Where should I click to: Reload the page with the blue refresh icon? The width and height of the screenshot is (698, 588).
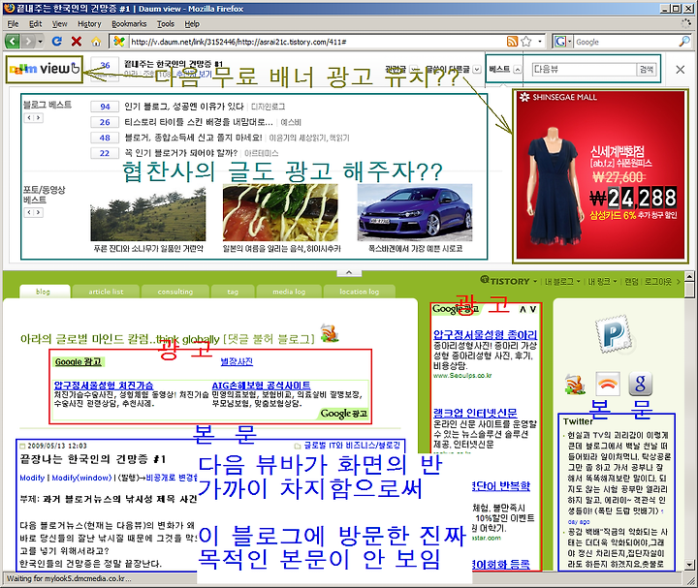[57, 42]
